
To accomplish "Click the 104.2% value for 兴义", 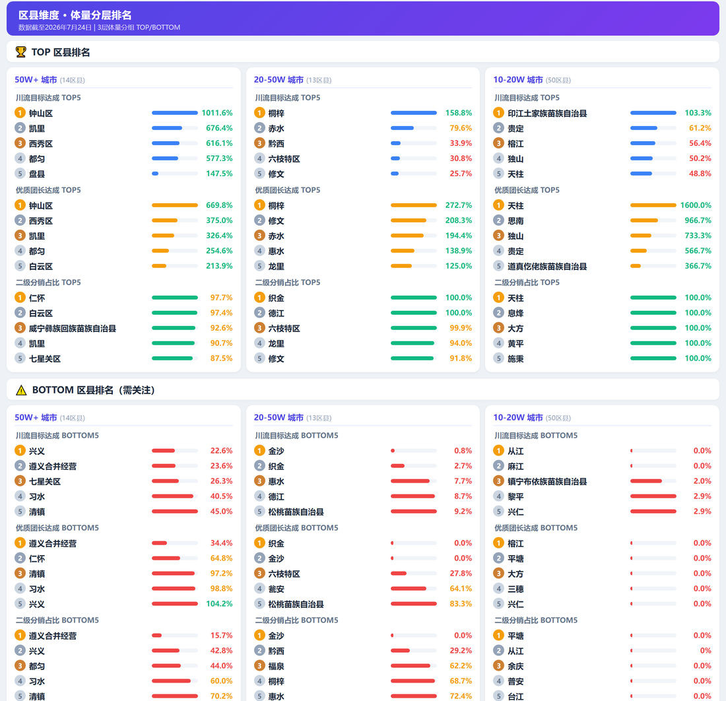I will [220, 604].
